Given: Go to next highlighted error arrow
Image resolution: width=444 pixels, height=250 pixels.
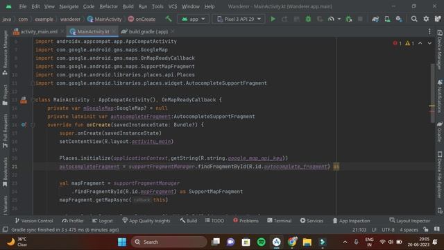Looking at the screenshot, I should (x=429, y=43).
